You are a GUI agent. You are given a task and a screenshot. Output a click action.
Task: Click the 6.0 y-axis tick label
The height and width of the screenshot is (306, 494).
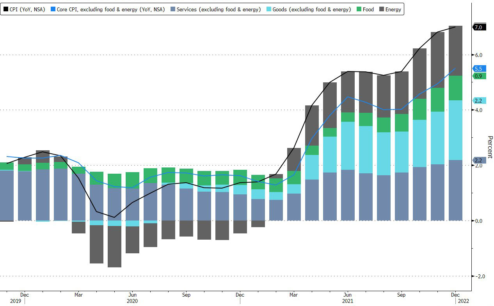coord(478,55)
